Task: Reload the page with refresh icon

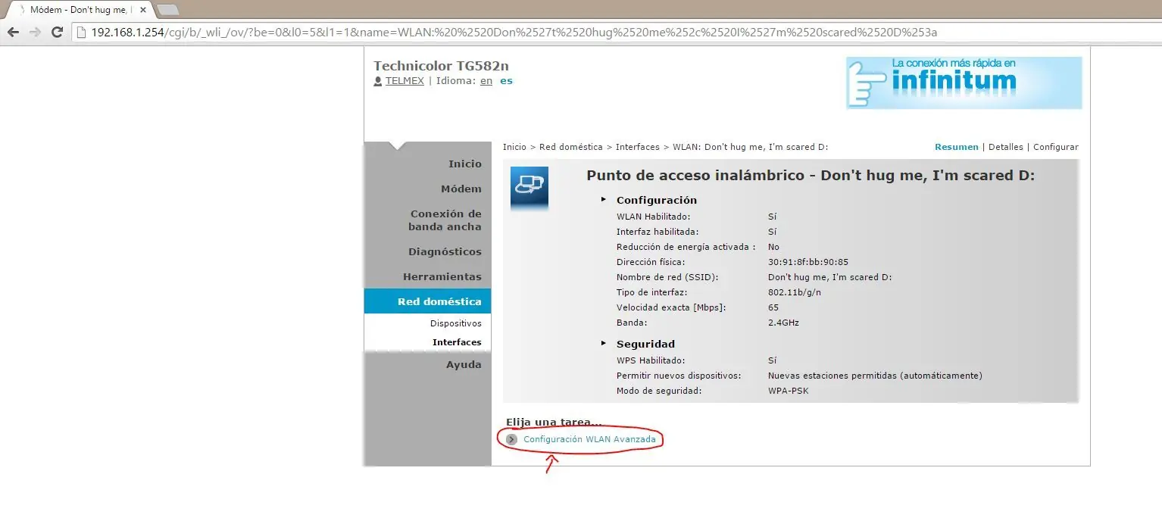Action: (57, 32)
